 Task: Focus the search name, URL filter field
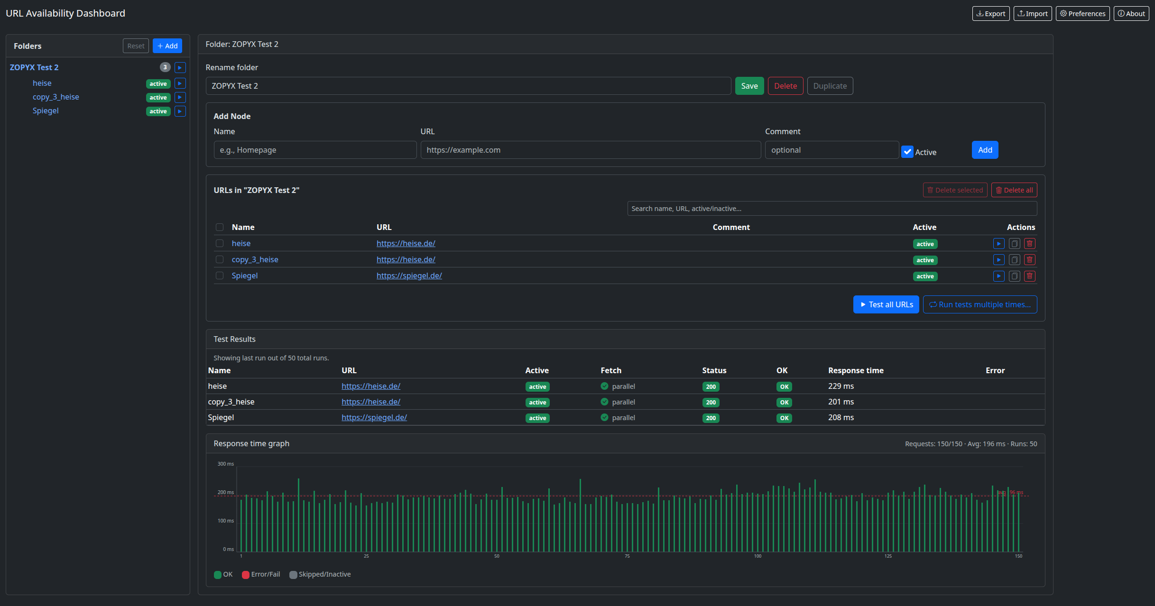pyautogui.click(x=832, y=209)
